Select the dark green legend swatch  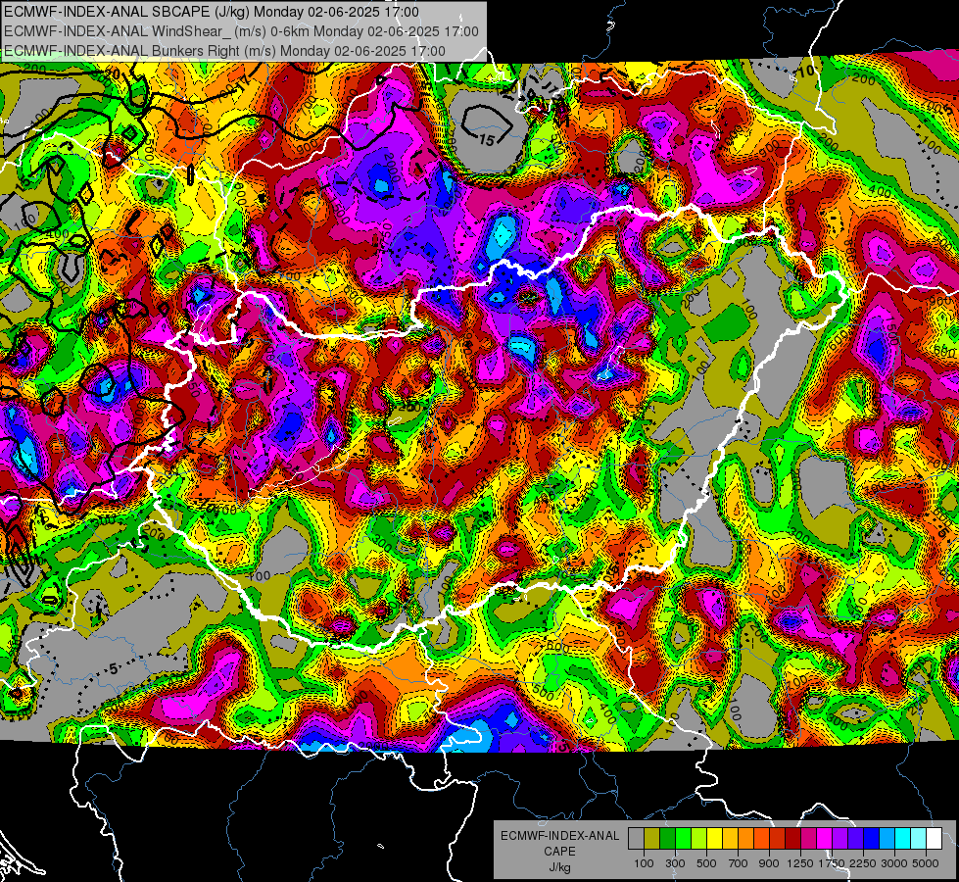tap(668, 838)
